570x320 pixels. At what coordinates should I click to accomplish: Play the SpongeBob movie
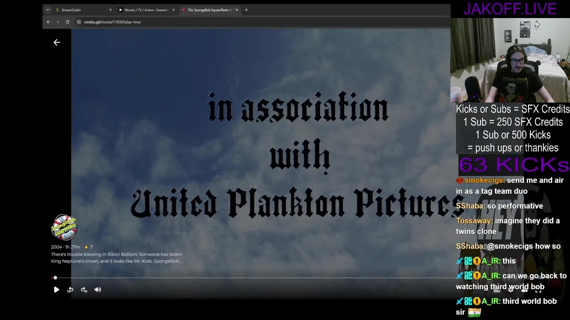coord(57,290)
